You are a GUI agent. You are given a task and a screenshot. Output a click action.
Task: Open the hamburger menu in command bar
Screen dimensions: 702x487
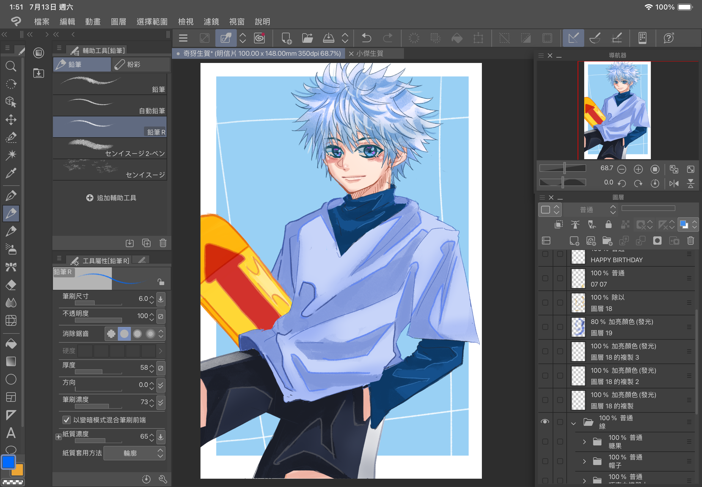[x=183, y=38]
